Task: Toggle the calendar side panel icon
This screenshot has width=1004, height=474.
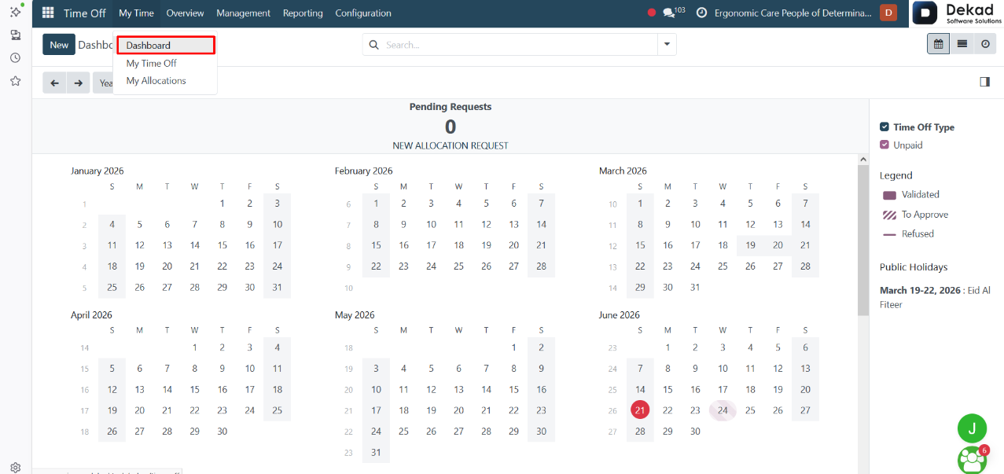Action: tap(984, 82)
